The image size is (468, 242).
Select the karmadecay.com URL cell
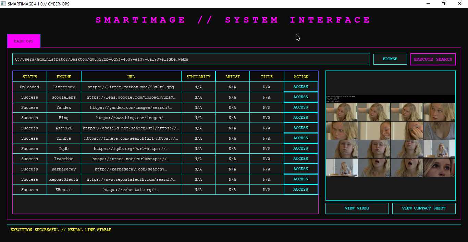point(131,169)
